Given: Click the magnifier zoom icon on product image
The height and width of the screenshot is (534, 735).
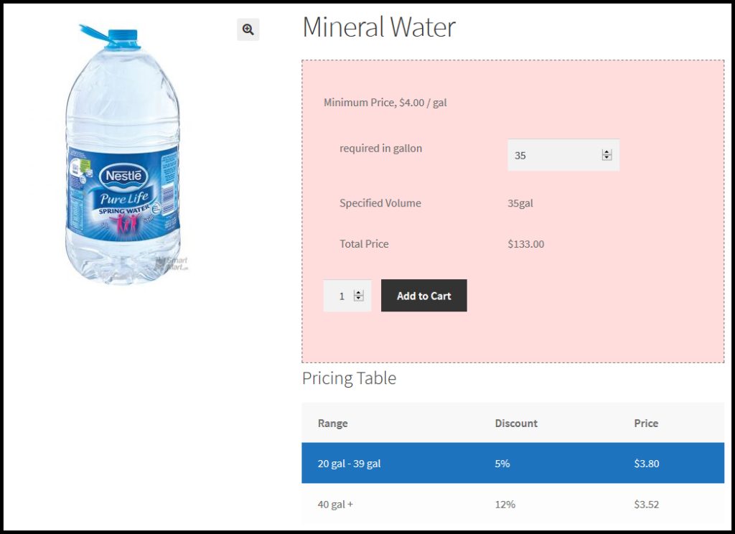Looking at the screenshot, I should [x=248, y=29].
